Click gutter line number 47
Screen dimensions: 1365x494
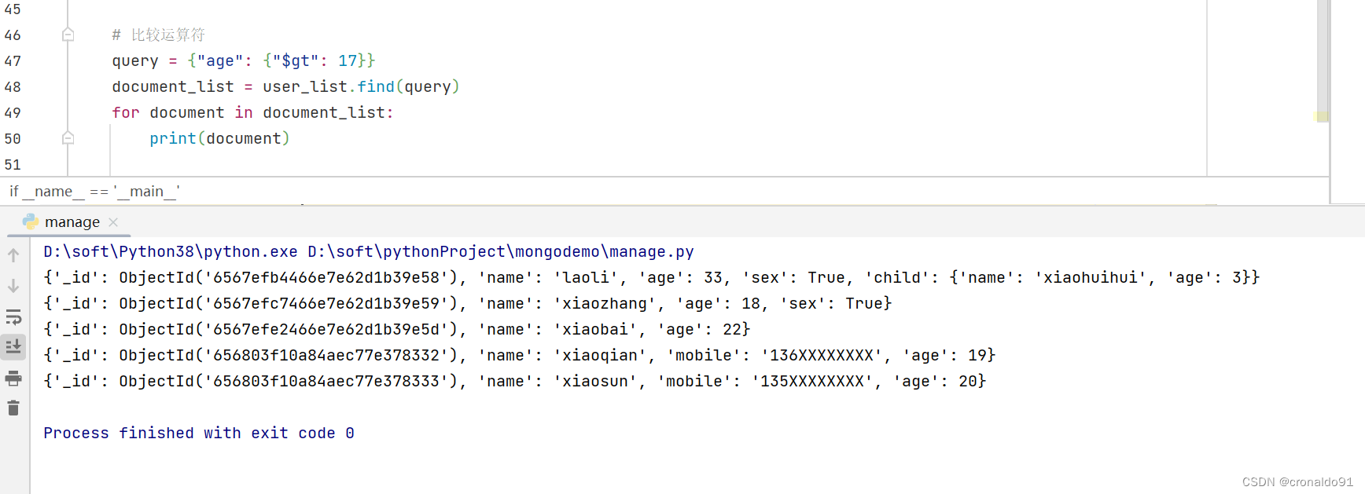[x=13, y=60]
